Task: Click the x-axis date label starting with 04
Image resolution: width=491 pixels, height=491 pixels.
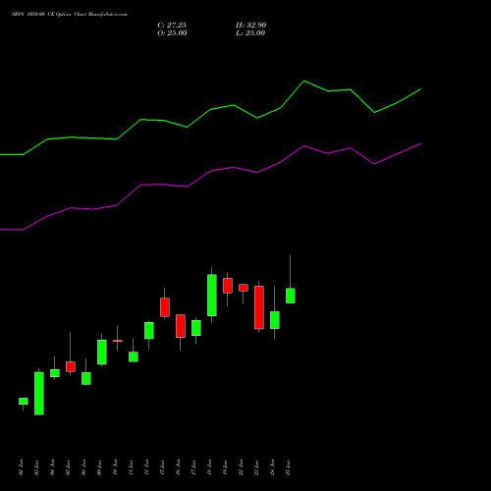Action: [x=52, y=467]
